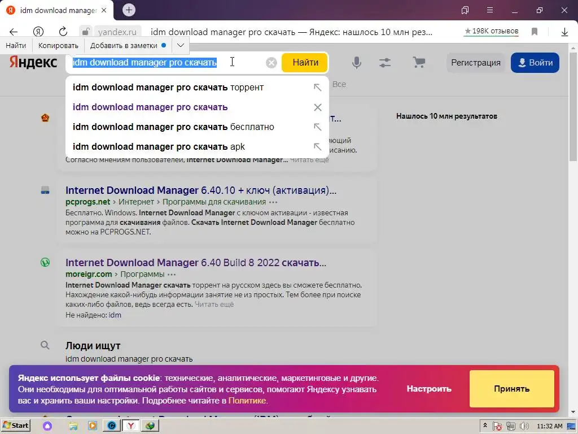The image size is (578, 434).
Task: Clear search query with round X icon
Action: coord(272,63)
